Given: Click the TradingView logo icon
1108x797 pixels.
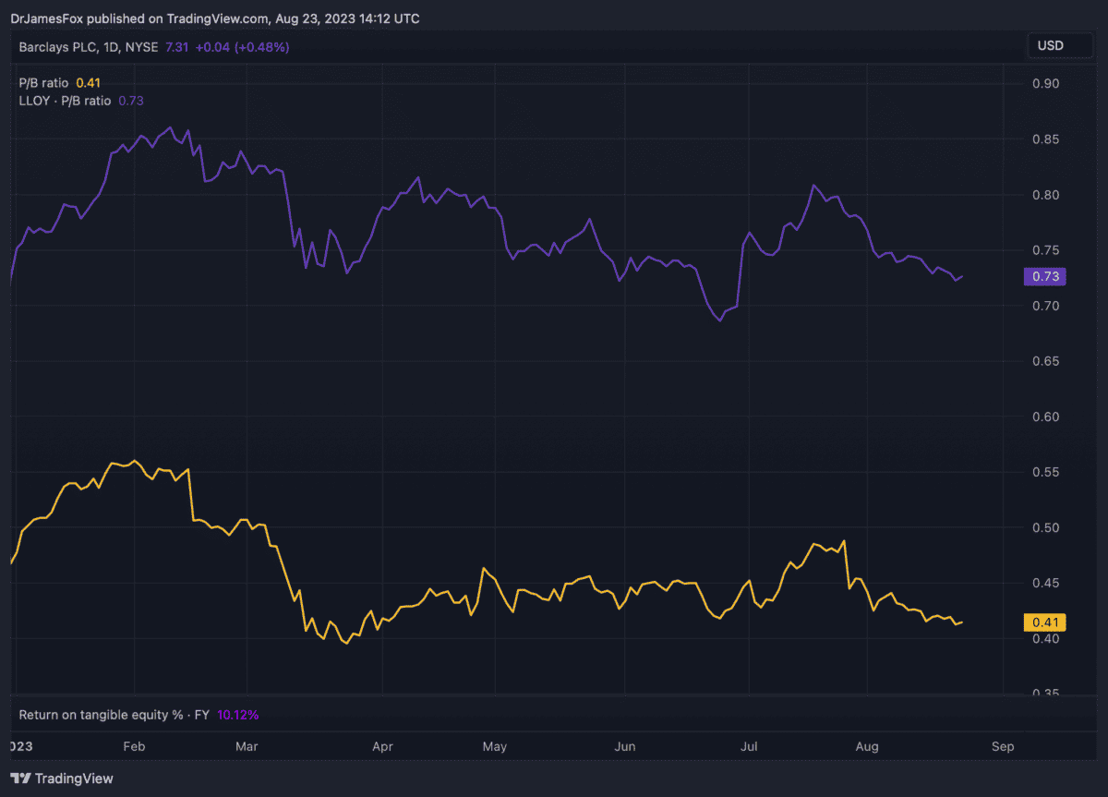Looking at the screenshot, I should (x=20, y=779).
